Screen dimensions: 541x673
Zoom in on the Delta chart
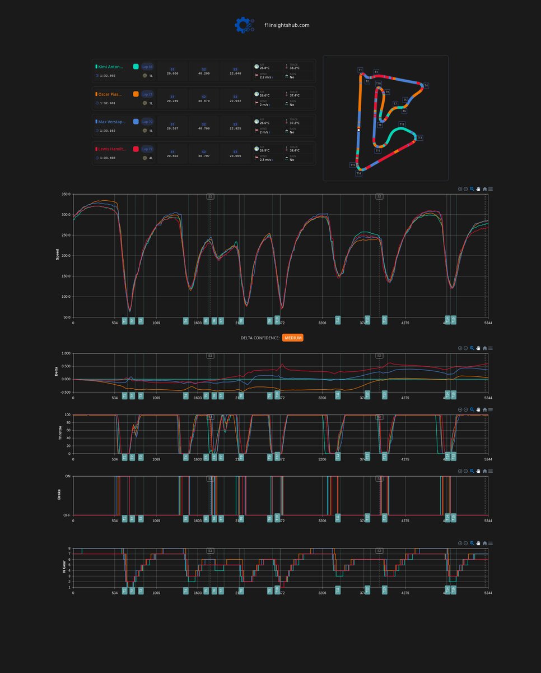(x=460, y=348)
